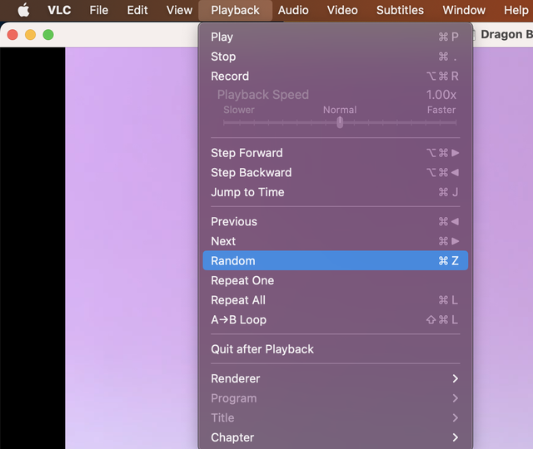Click the green full-screen window button
The width and height of the screenshot is (533, 449).
click(x=48, y=35)
